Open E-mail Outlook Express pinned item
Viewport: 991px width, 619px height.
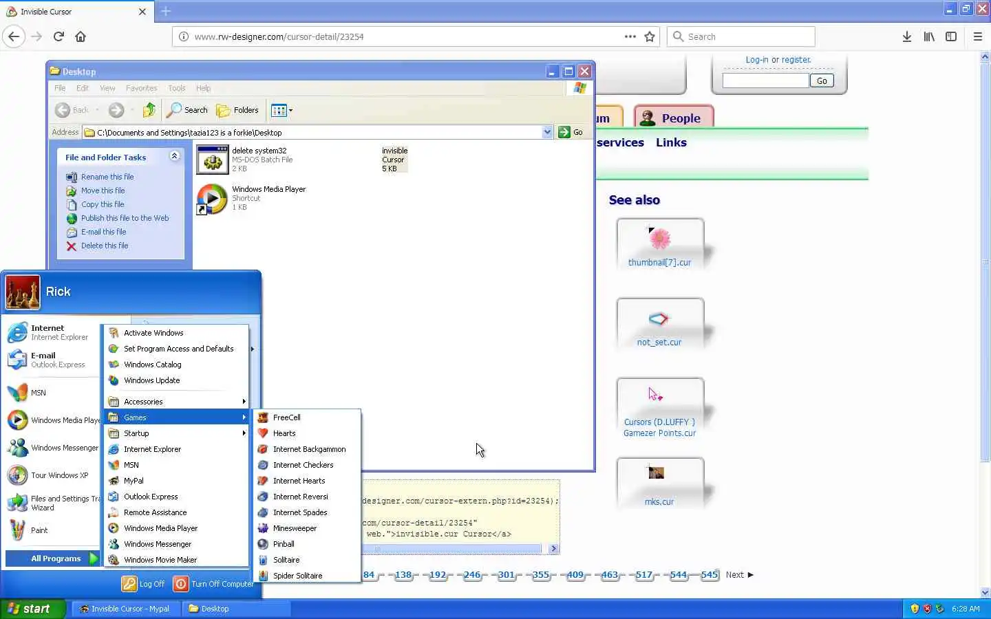(x=52, y=360)
